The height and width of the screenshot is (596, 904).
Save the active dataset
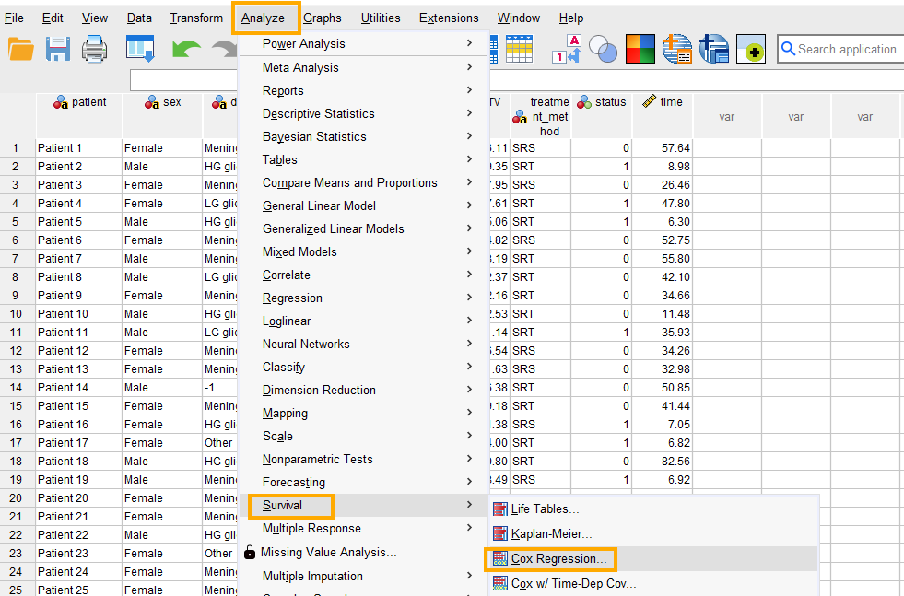58,50
